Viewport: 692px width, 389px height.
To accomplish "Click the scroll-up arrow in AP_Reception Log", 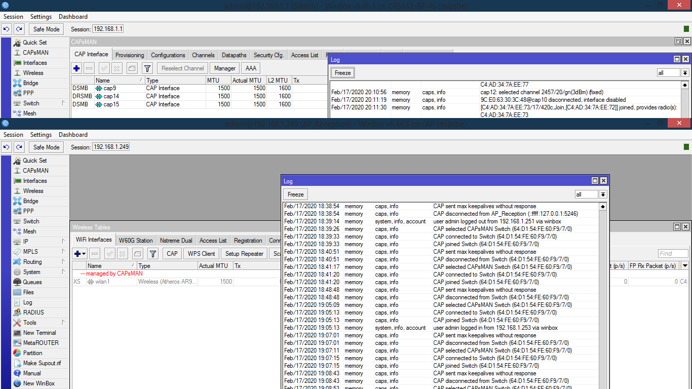I will [x=603, y=207].
